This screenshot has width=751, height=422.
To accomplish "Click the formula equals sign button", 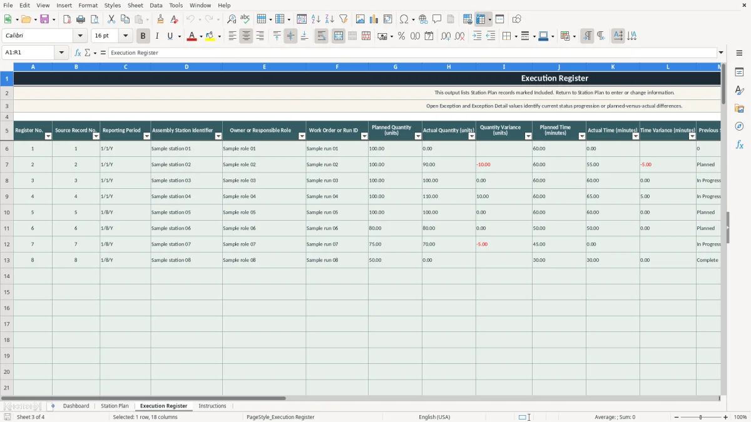I will coord(103,53).
